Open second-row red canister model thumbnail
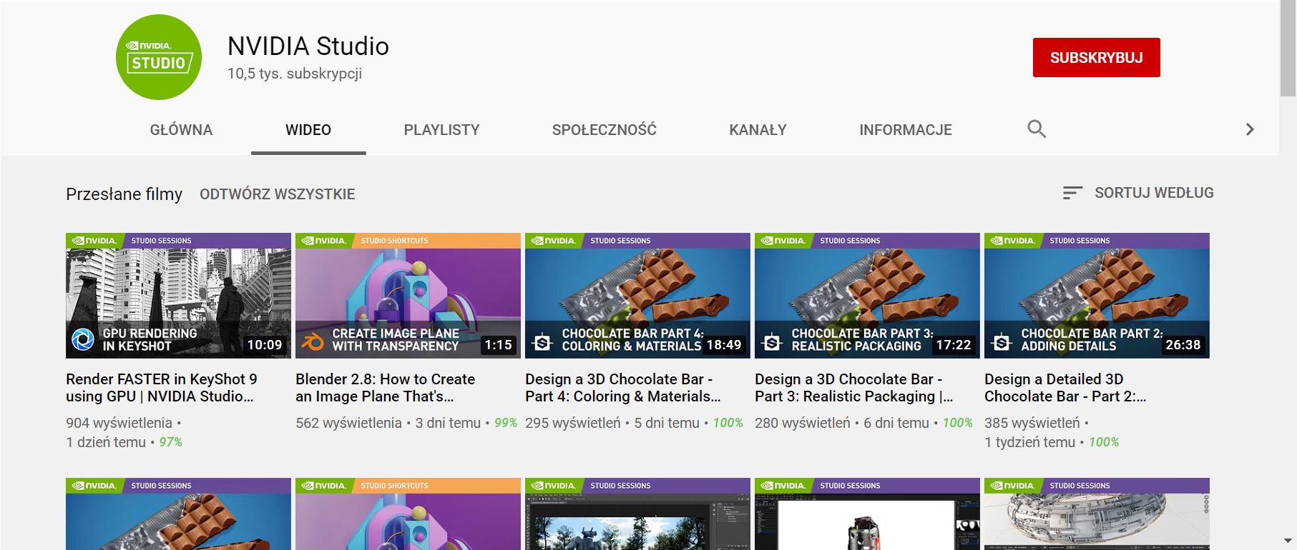The height and width of the screenshot is (550, 1297). (867, 514)
